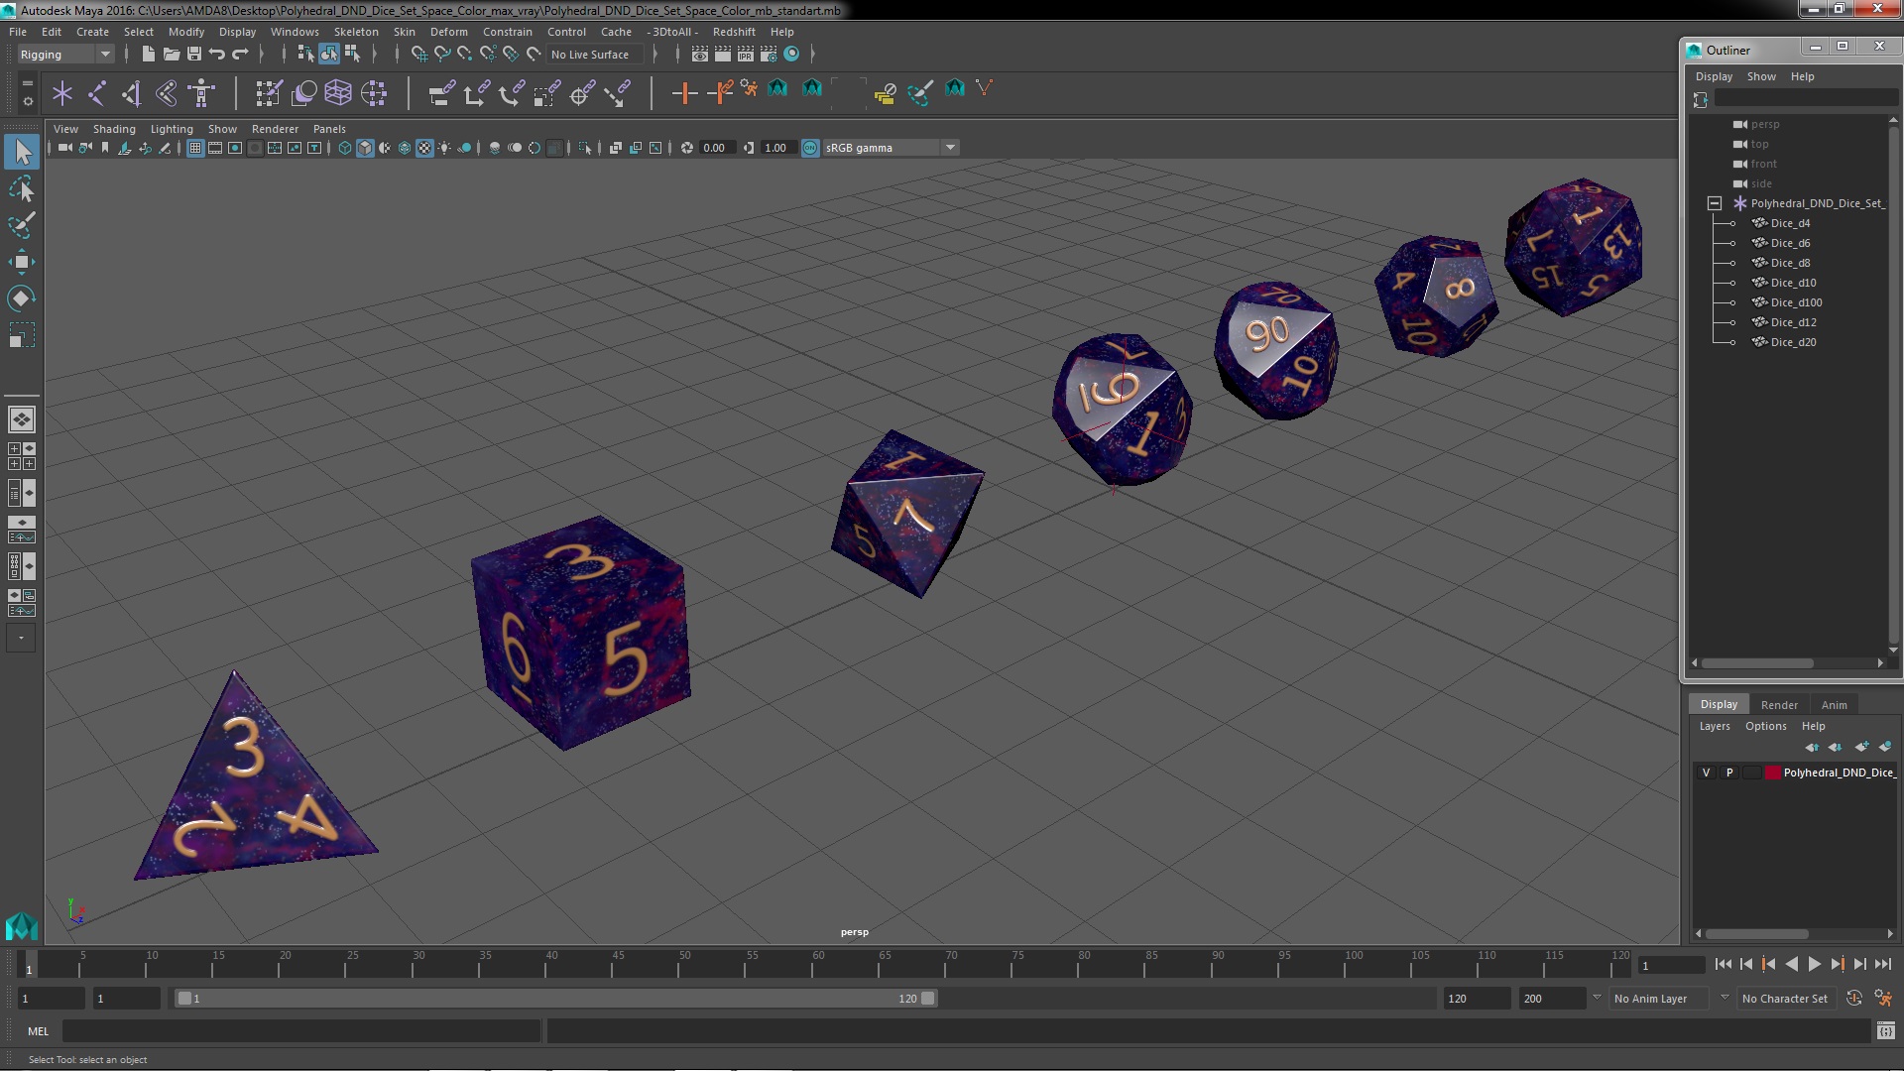The width and height of the screenshot is (1904, 1071).
Task: Open Render Settings clapperboard gear icon
Action: point(769,54)
